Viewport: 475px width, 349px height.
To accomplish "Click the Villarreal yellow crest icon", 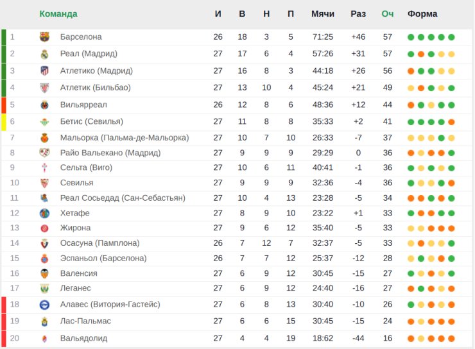I will 44,105.
